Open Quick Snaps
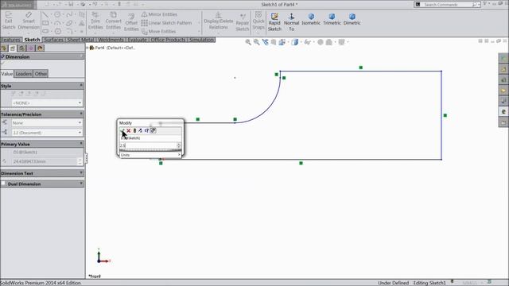This screenshot has height=286, width=509. click(x=258, y=21)
